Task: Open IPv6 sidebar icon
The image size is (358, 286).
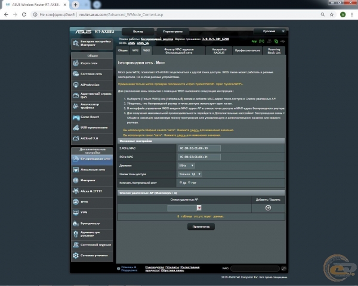Action: tap(76, 202)
